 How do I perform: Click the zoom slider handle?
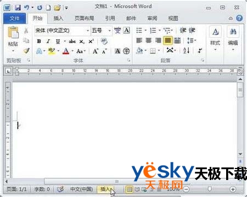pyautogui.click(x=210, y=189)
